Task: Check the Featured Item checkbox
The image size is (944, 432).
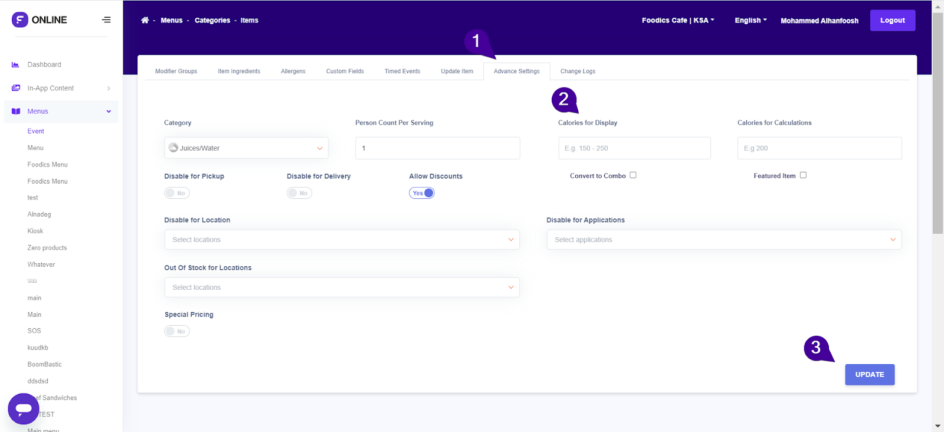Action: point(803,175)
